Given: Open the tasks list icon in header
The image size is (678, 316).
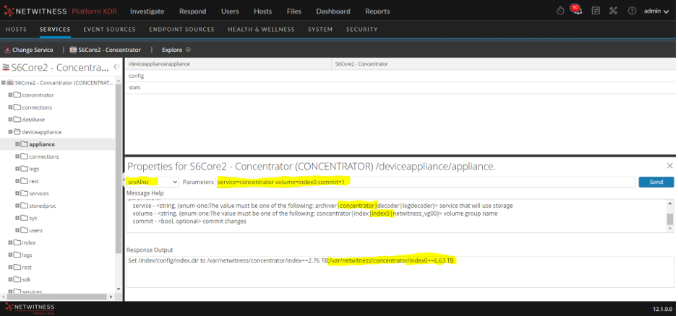Looking at the screenshot, I should 596,12.
